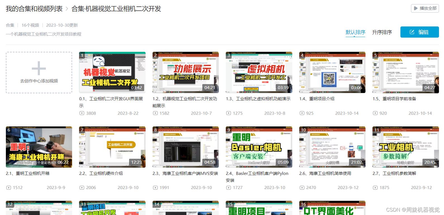The height and width of the screenshot is (215, 444).
Task: Open partially visible thumbnail numbered 15
Action: click(x=259, y=208)
